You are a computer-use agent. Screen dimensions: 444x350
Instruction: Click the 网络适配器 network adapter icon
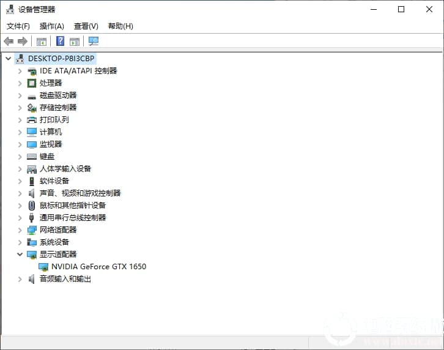[32, 230]
